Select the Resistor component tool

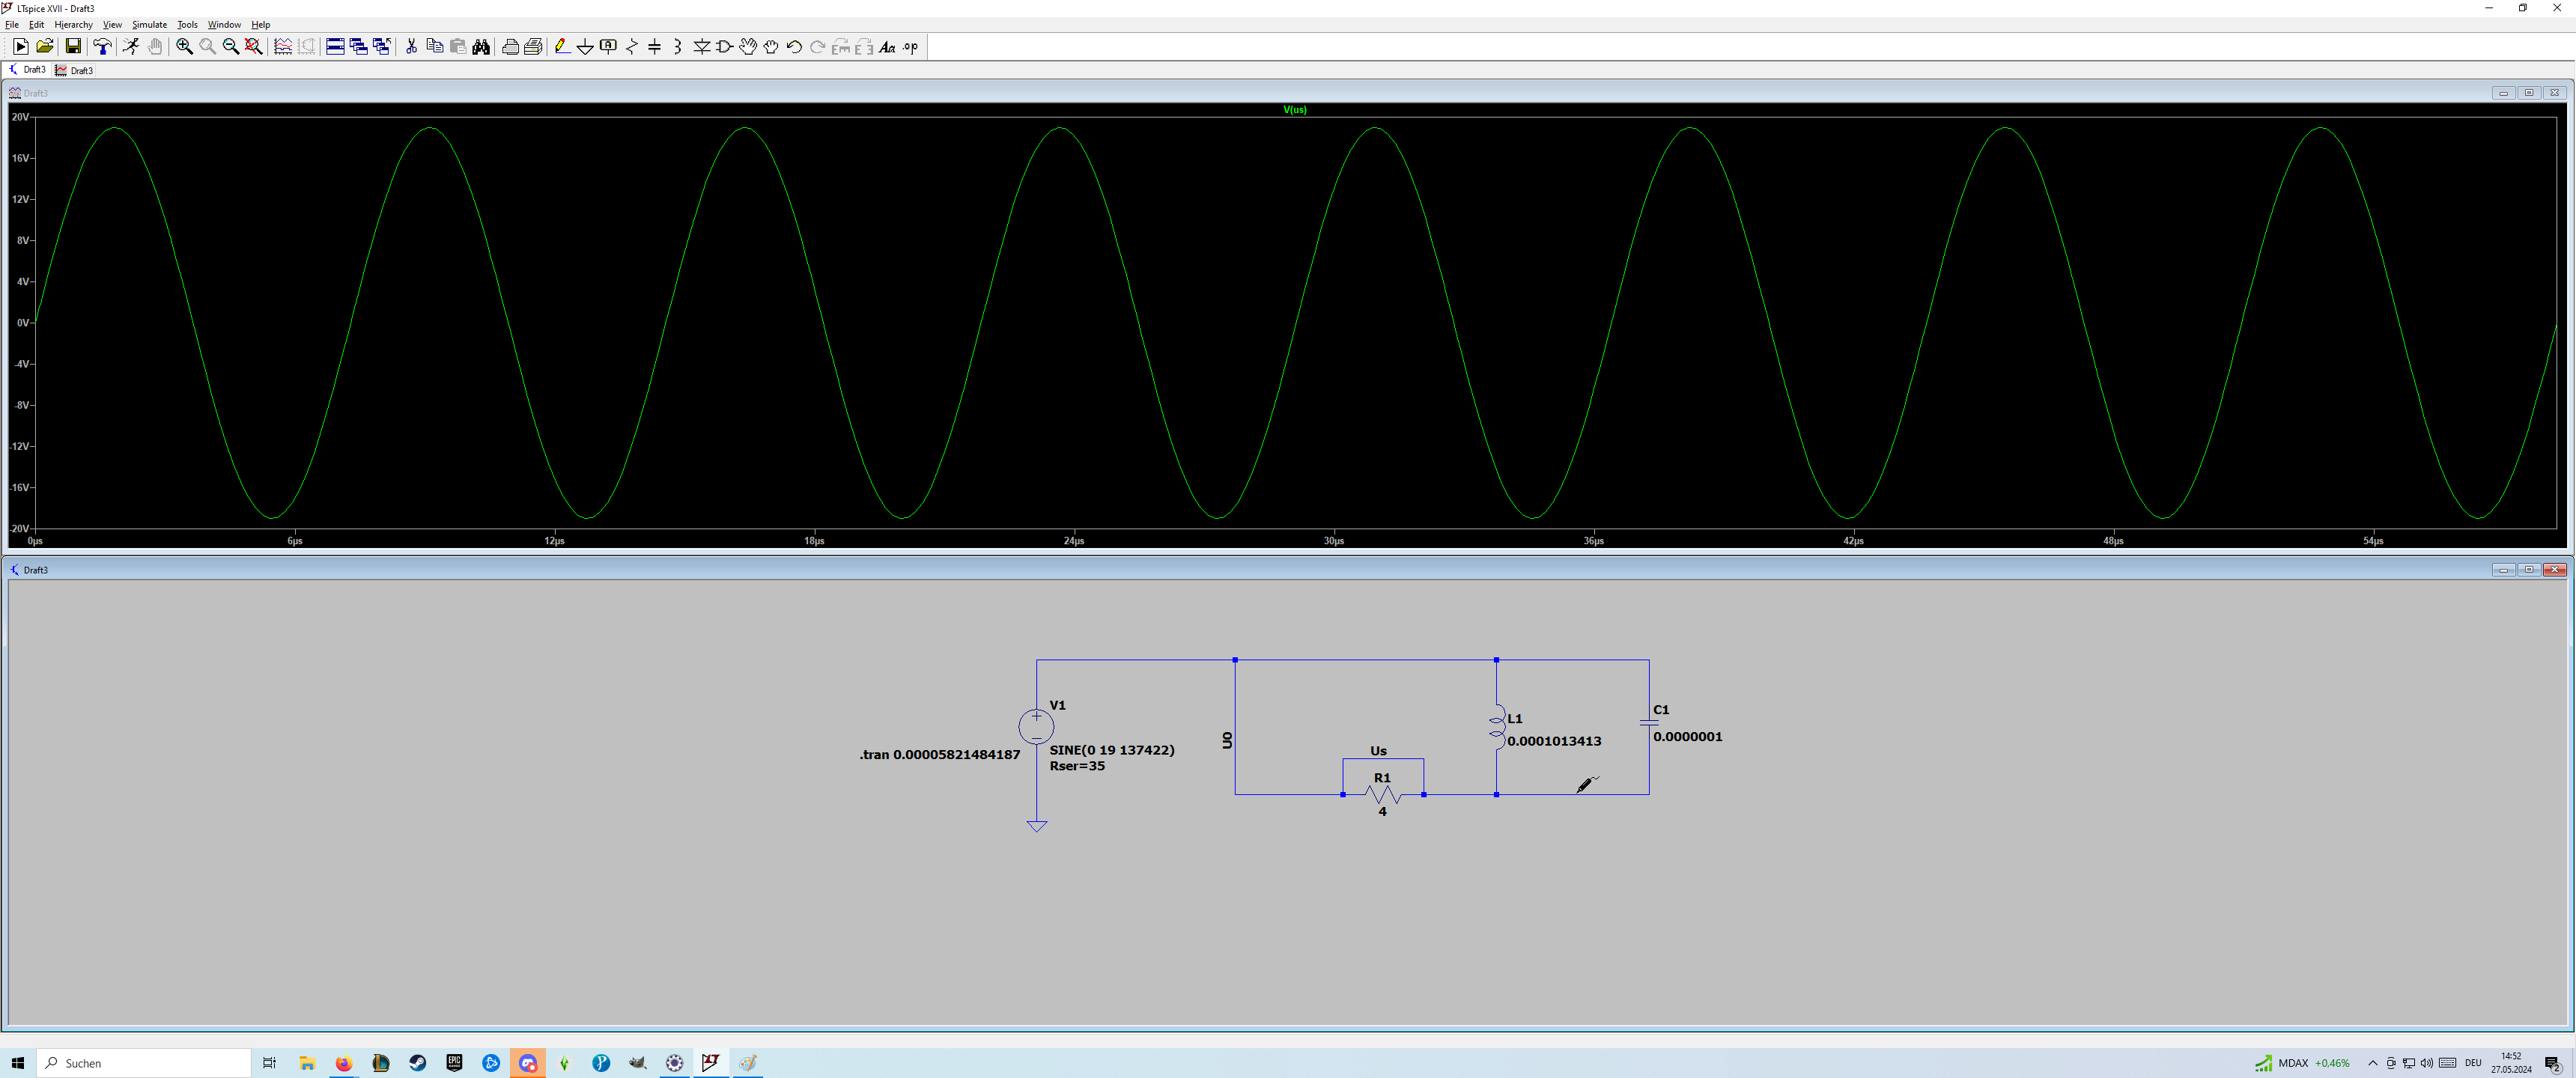632,47
